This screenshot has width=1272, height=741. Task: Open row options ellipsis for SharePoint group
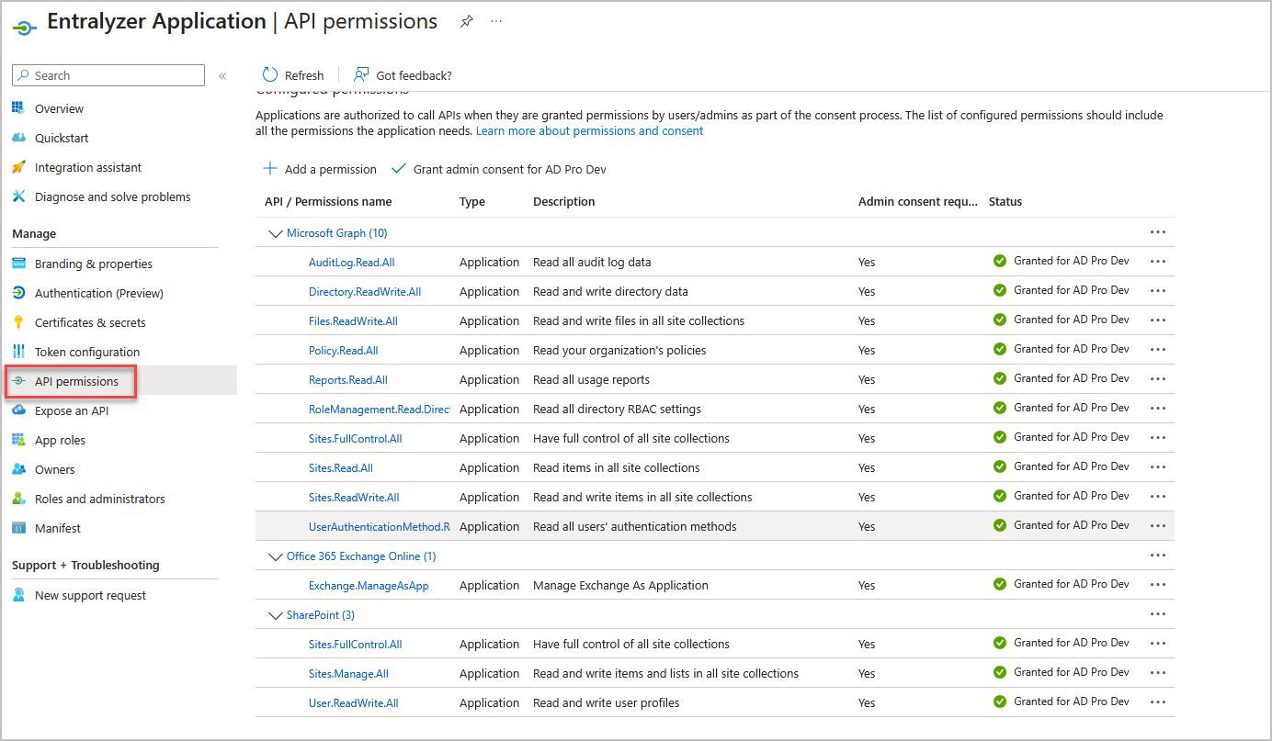tap(1157, 613)
